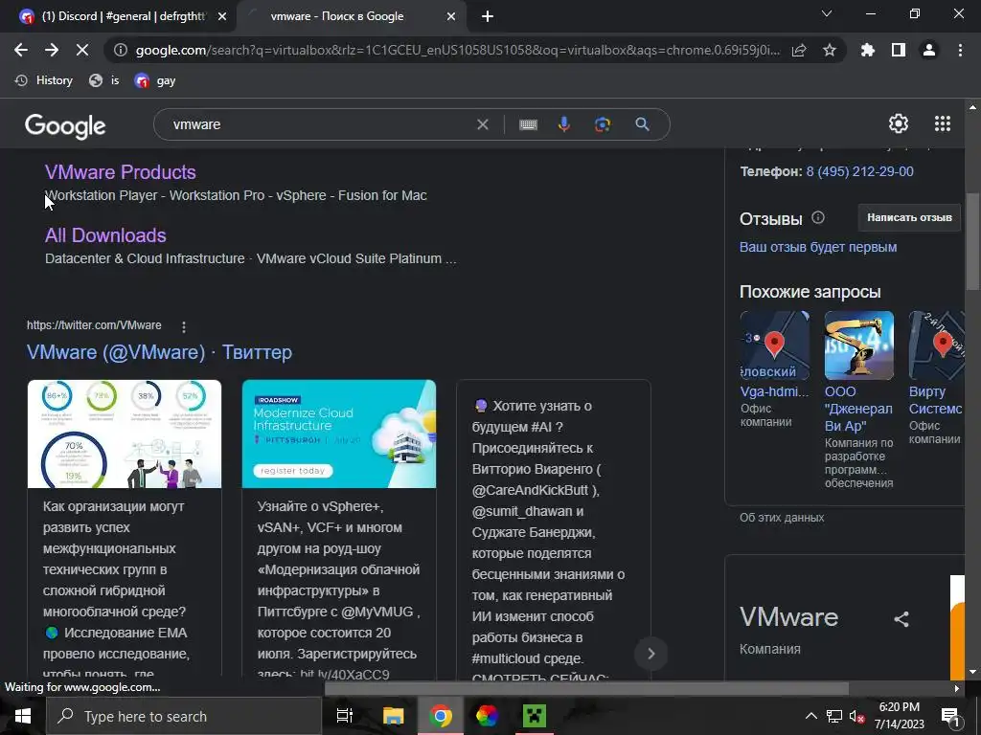This screenshot has height=735, width=981.
Task: Show hidden system tray icons
Action: point(810,716)
